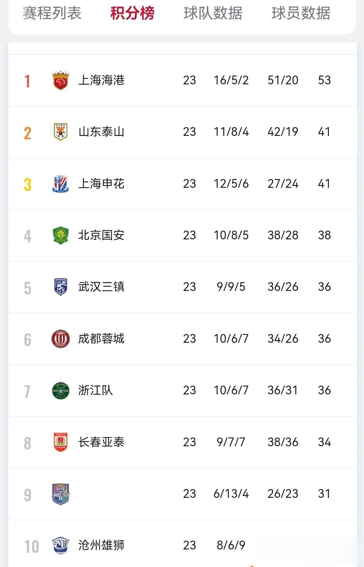364x567 pixels.
Task: Open the 赛程列表 tab
Action: click(52, 13)
